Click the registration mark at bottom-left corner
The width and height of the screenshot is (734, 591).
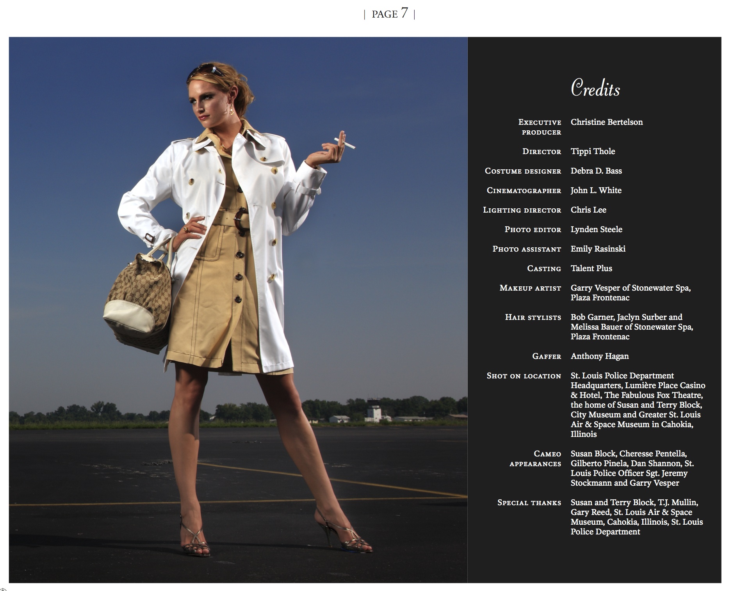point(2,589)
